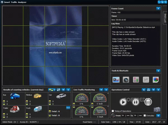Image resolution: width=168 pixels, height=125 pixels.
Task: Tick the Everyday checkbox
Action: coord(145,115)
